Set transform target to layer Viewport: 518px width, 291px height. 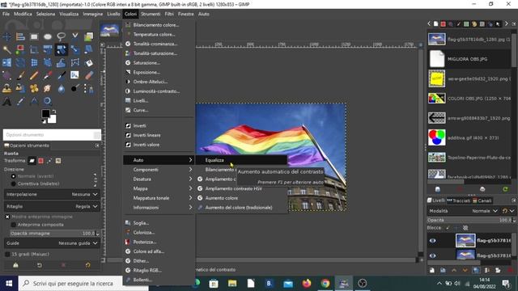pos(32,161)
